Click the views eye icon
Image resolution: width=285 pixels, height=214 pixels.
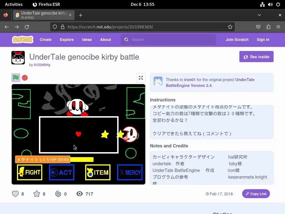[79, 194]
